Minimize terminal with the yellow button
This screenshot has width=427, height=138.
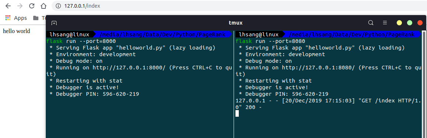[x=399, y=23]
